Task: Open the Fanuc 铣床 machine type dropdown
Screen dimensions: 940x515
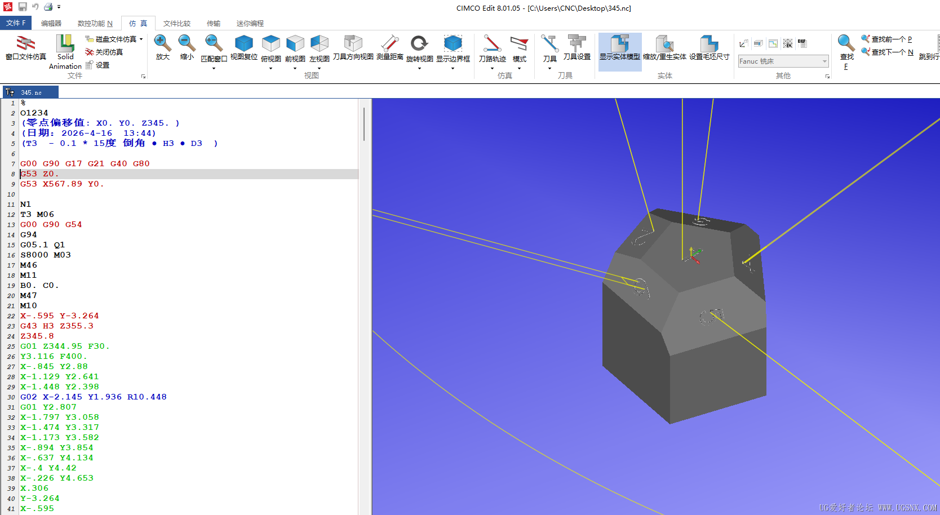Action: point(783,61)
